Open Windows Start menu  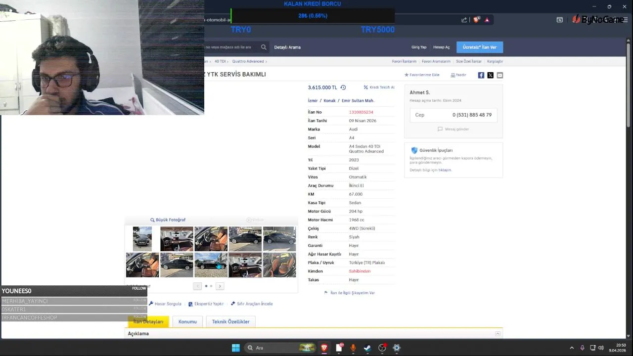pos(236,348)
